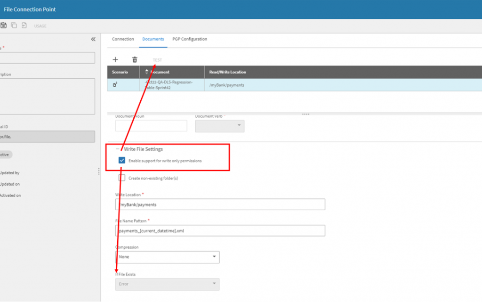Switch to the Connection tab
Screen dimensions: 482x302
point(123,39)
